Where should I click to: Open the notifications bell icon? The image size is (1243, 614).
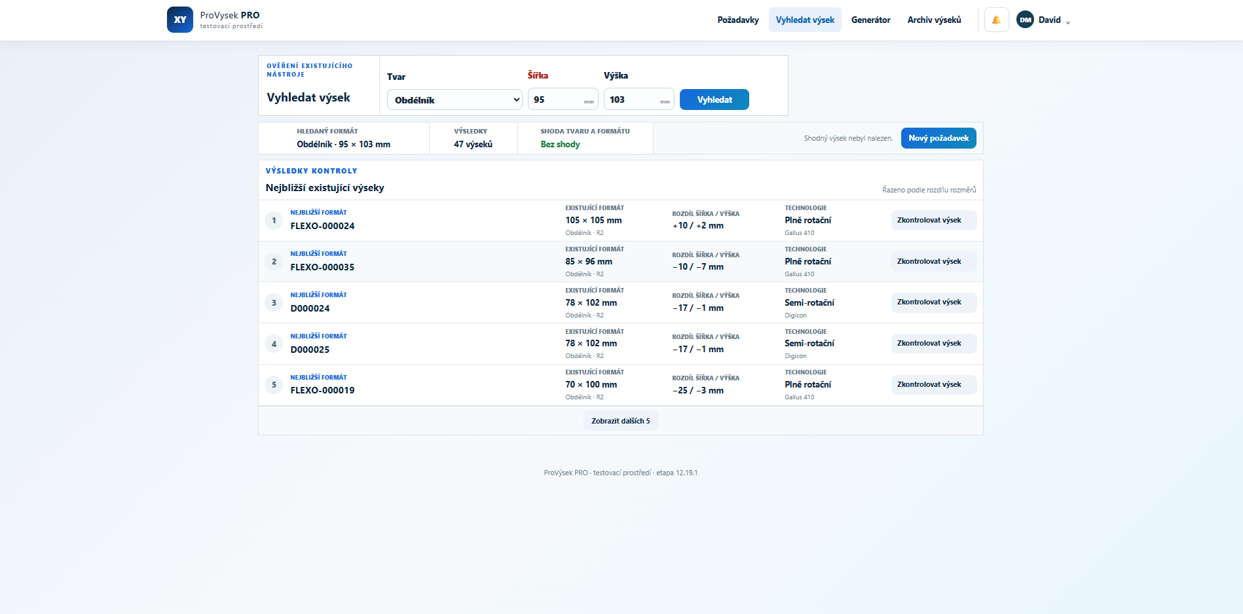[x=996, y=20]
